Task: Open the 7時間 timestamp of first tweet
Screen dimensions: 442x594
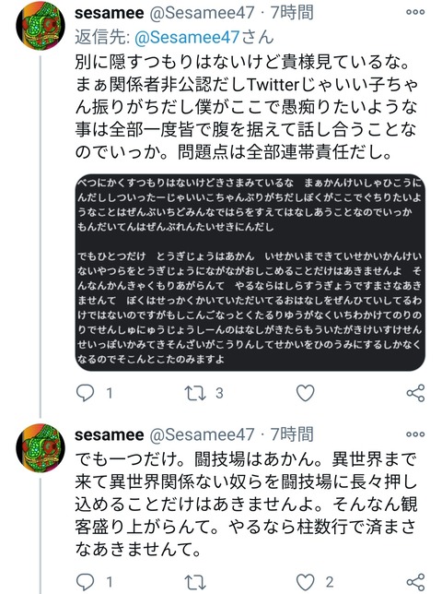Action: click(x=292, y=13)
